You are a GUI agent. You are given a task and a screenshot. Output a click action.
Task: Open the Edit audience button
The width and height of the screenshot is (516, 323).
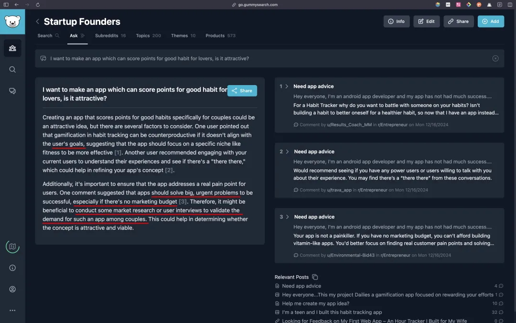427,22
